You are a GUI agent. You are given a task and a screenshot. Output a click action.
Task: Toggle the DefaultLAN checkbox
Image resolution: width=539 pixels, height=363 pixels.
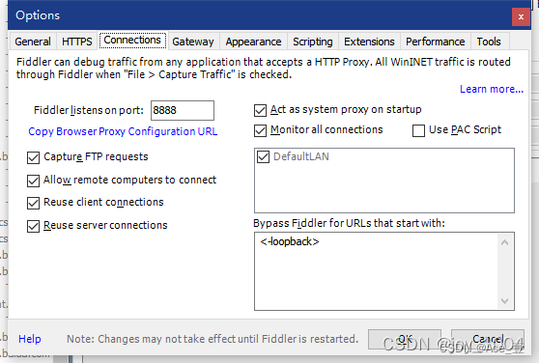[x=264, y=157]
